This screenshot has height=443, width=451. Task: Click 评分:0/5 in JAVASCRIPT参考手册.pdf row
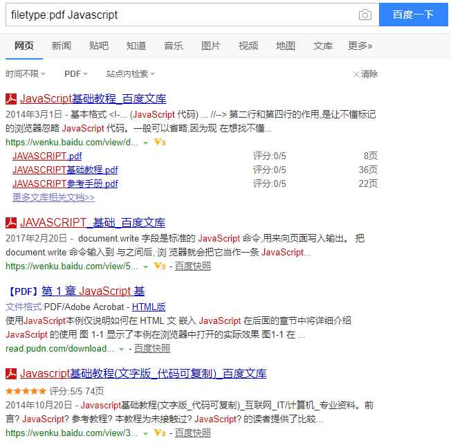(x=270, y=183)
